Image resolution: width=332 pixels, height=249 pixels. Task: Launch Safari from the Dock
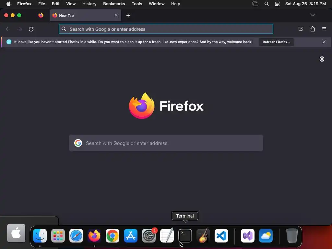[x=76, y=235]
